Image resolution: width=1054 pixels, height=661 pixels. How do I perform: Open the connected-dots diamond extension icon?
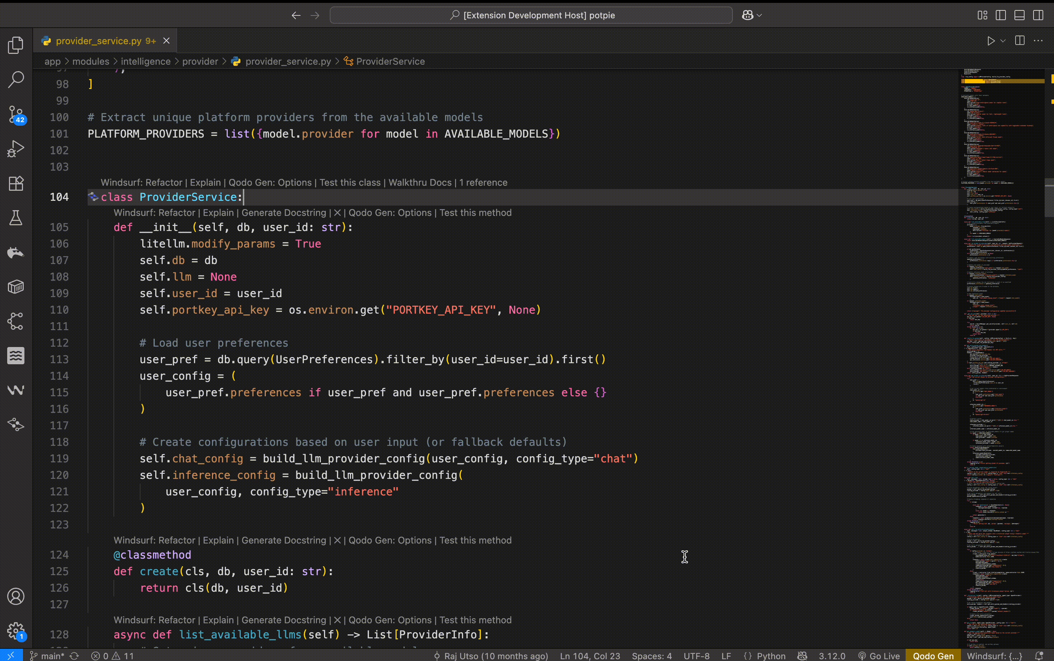[16, 425]
